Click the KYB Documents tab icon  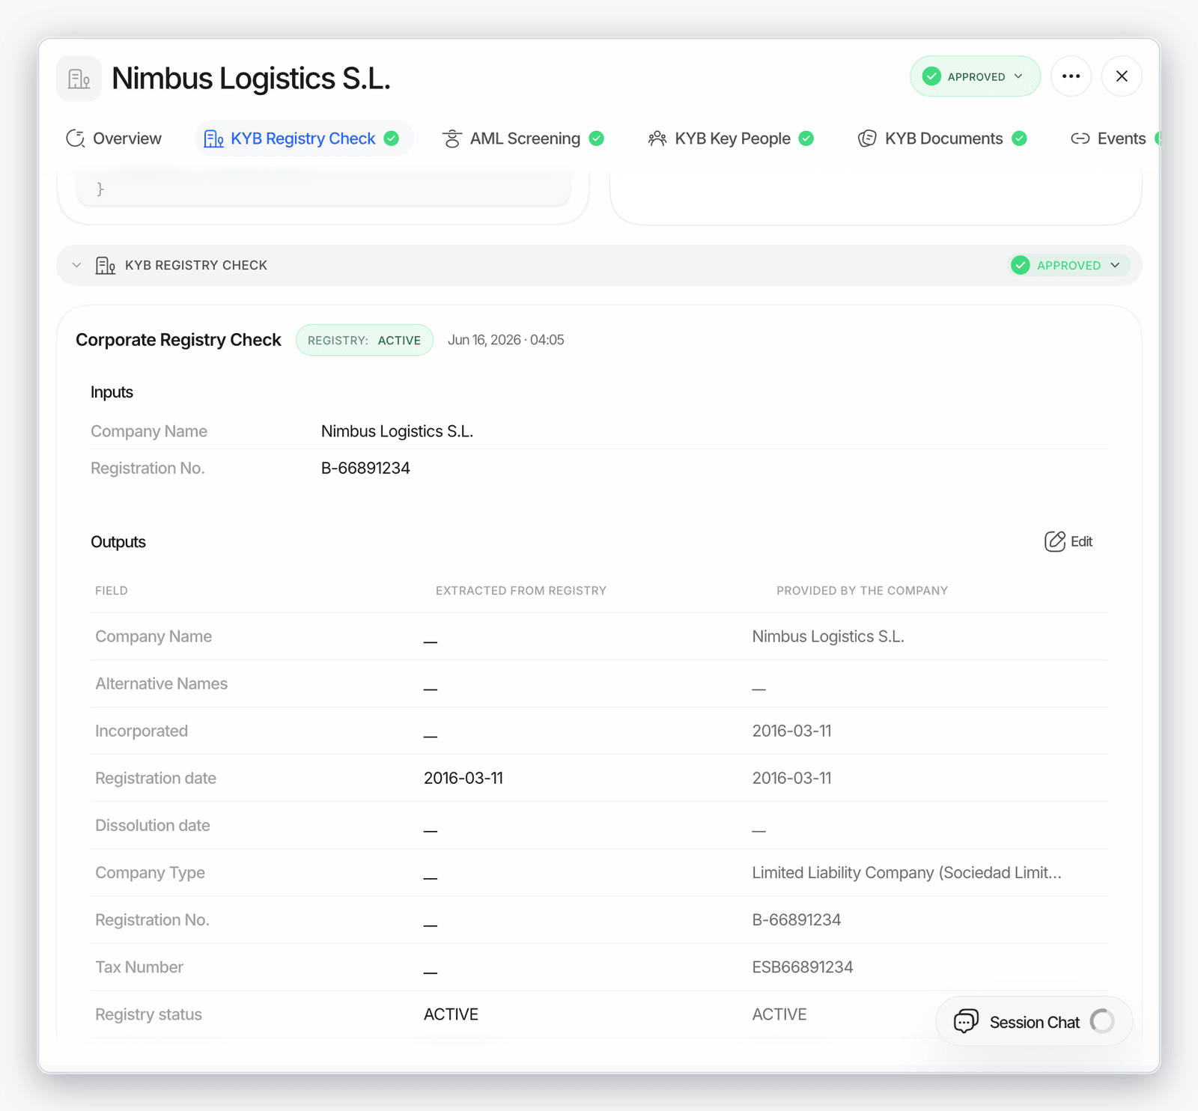tap(867, 139)
